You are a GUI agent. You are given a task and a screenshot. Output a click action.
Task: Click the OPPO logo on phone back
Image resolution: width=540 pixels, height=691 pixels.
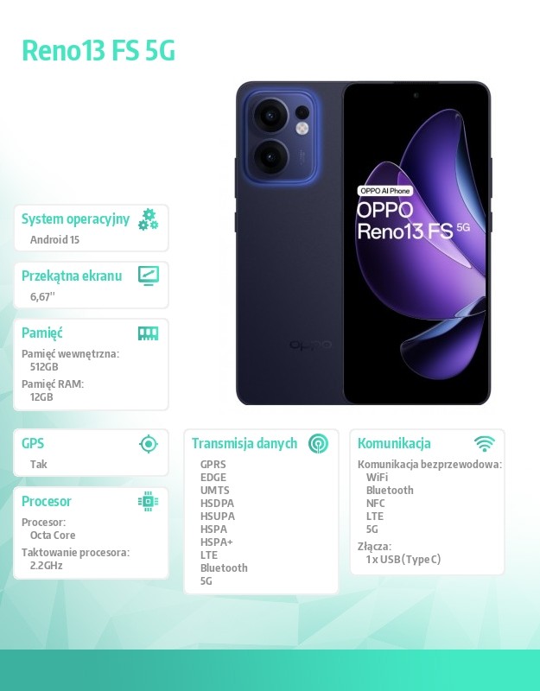(310, 345)
